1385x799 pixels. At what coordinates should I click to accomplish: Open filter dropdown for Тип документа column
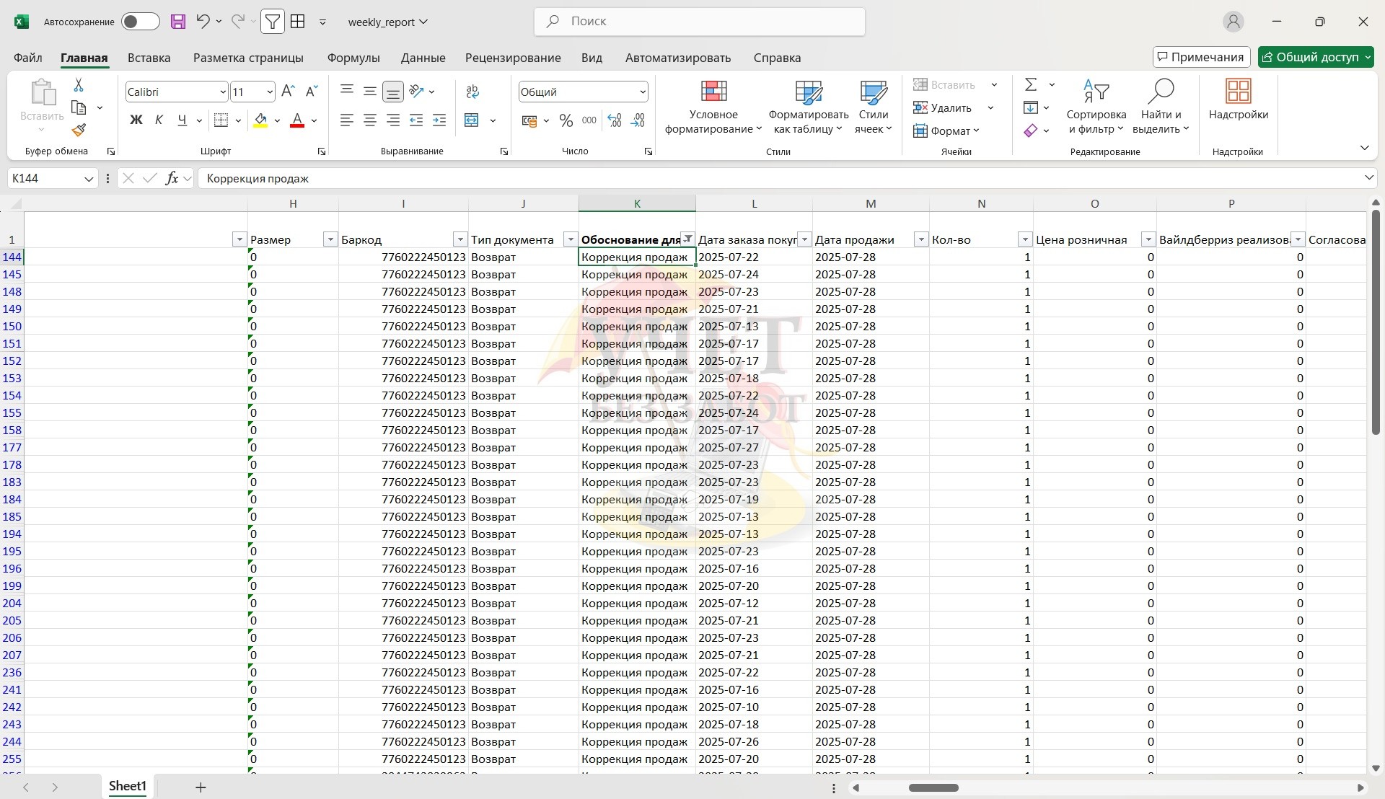tap(570, 239)
